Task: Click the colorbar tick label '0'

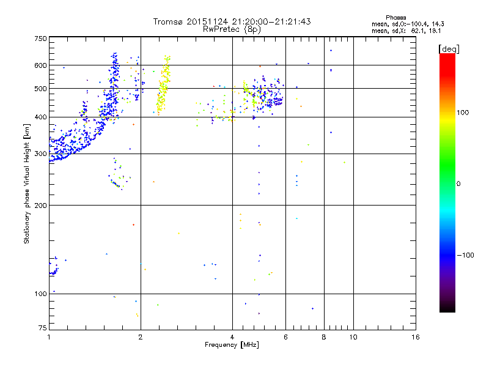Action: point(458,184)
